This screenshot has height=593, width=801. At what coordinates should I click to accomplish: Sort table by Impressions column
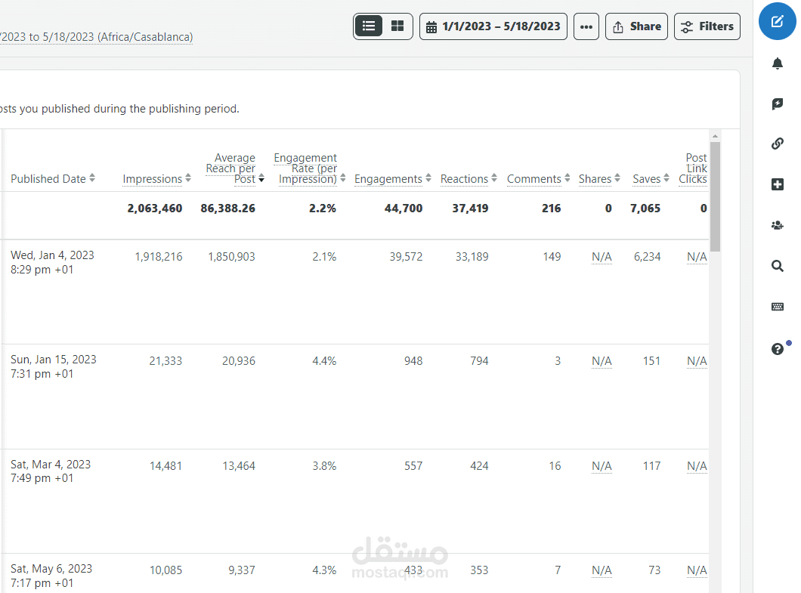[157, 179]
